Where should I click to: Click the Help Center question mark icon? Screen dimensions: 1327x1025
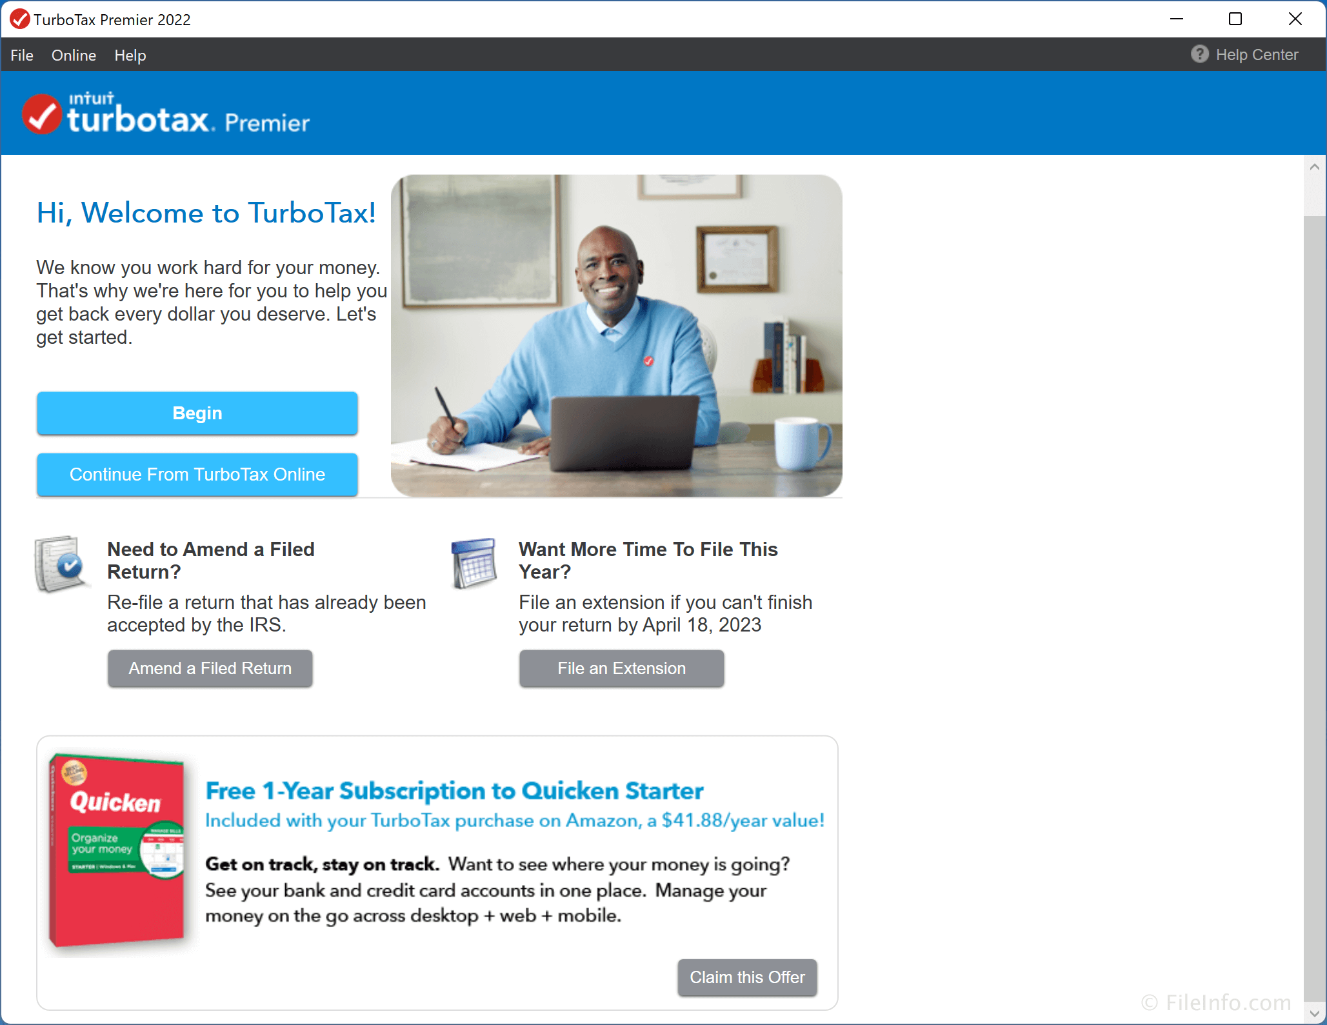[x=1198, y=55]
